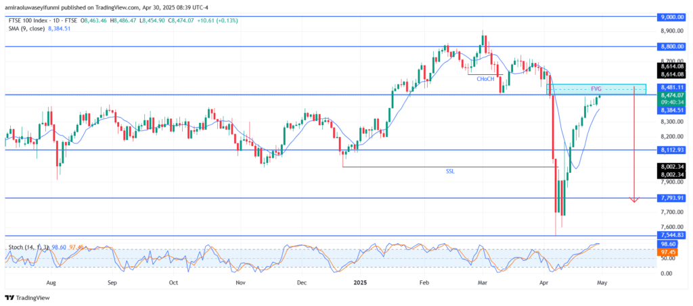Click the 7,600.00 axis tick label
Screen dimensions: 693x306
pos(673,228)
